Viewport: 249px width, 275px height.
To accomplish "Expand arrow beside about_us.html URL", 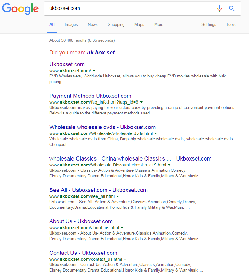I will click(122, 228).
